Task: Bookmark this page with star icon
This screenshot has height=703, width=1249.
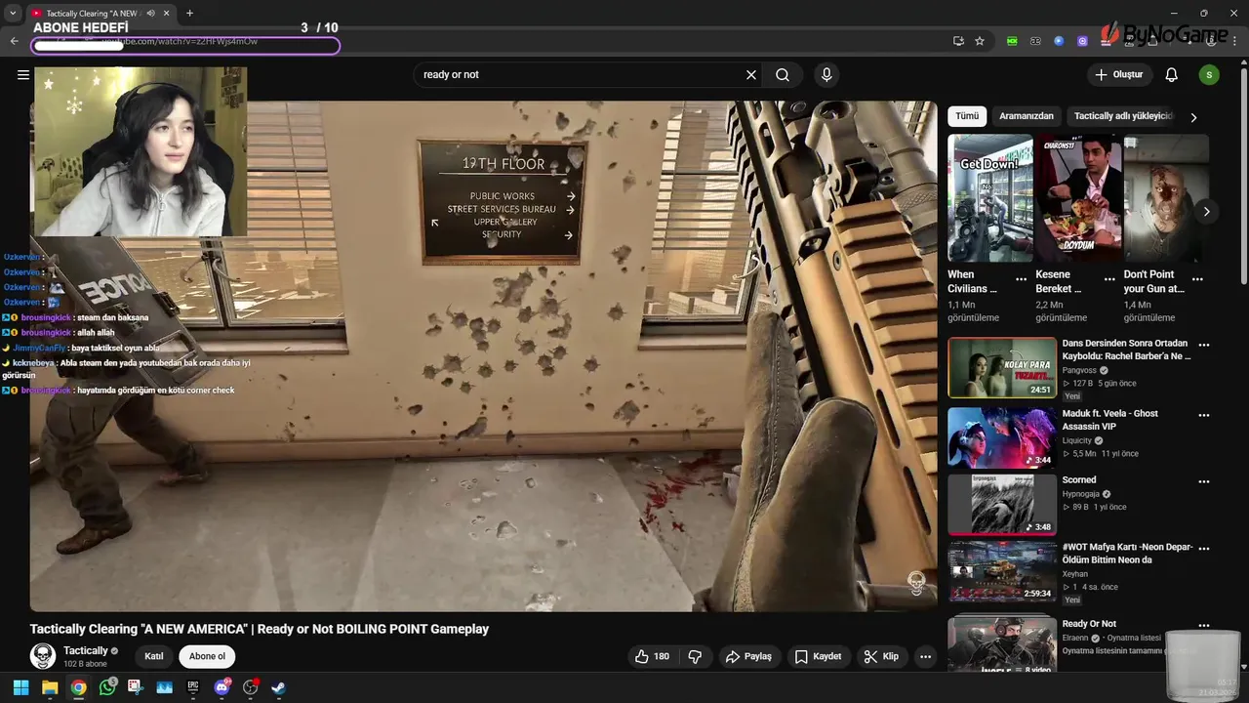Action: (980, 41)
